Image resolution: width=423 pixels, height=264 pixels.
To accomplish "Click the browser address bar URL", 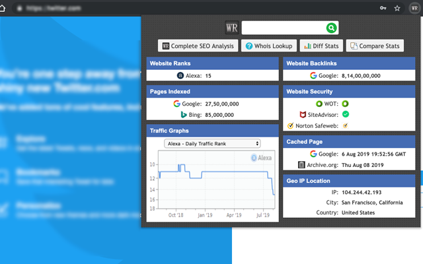I will pos(54,9).
